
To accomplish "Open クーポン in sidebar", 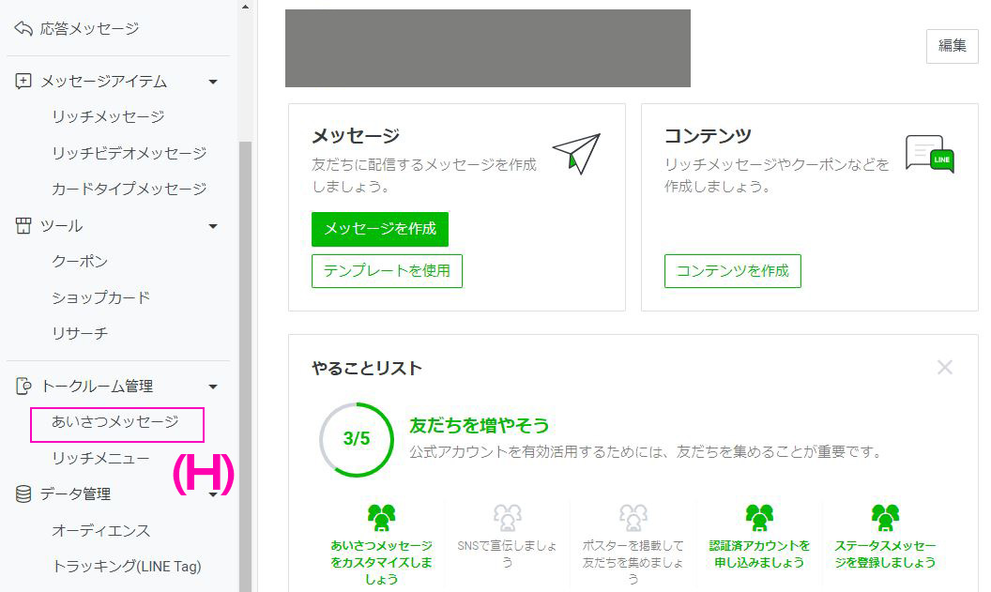I will (80, 262).
